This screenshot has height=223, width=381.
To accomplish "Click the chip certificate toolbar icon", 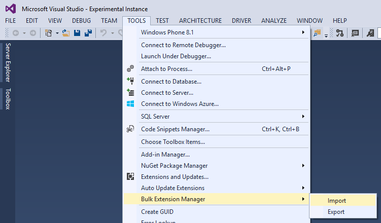I will tap(355, 33).
